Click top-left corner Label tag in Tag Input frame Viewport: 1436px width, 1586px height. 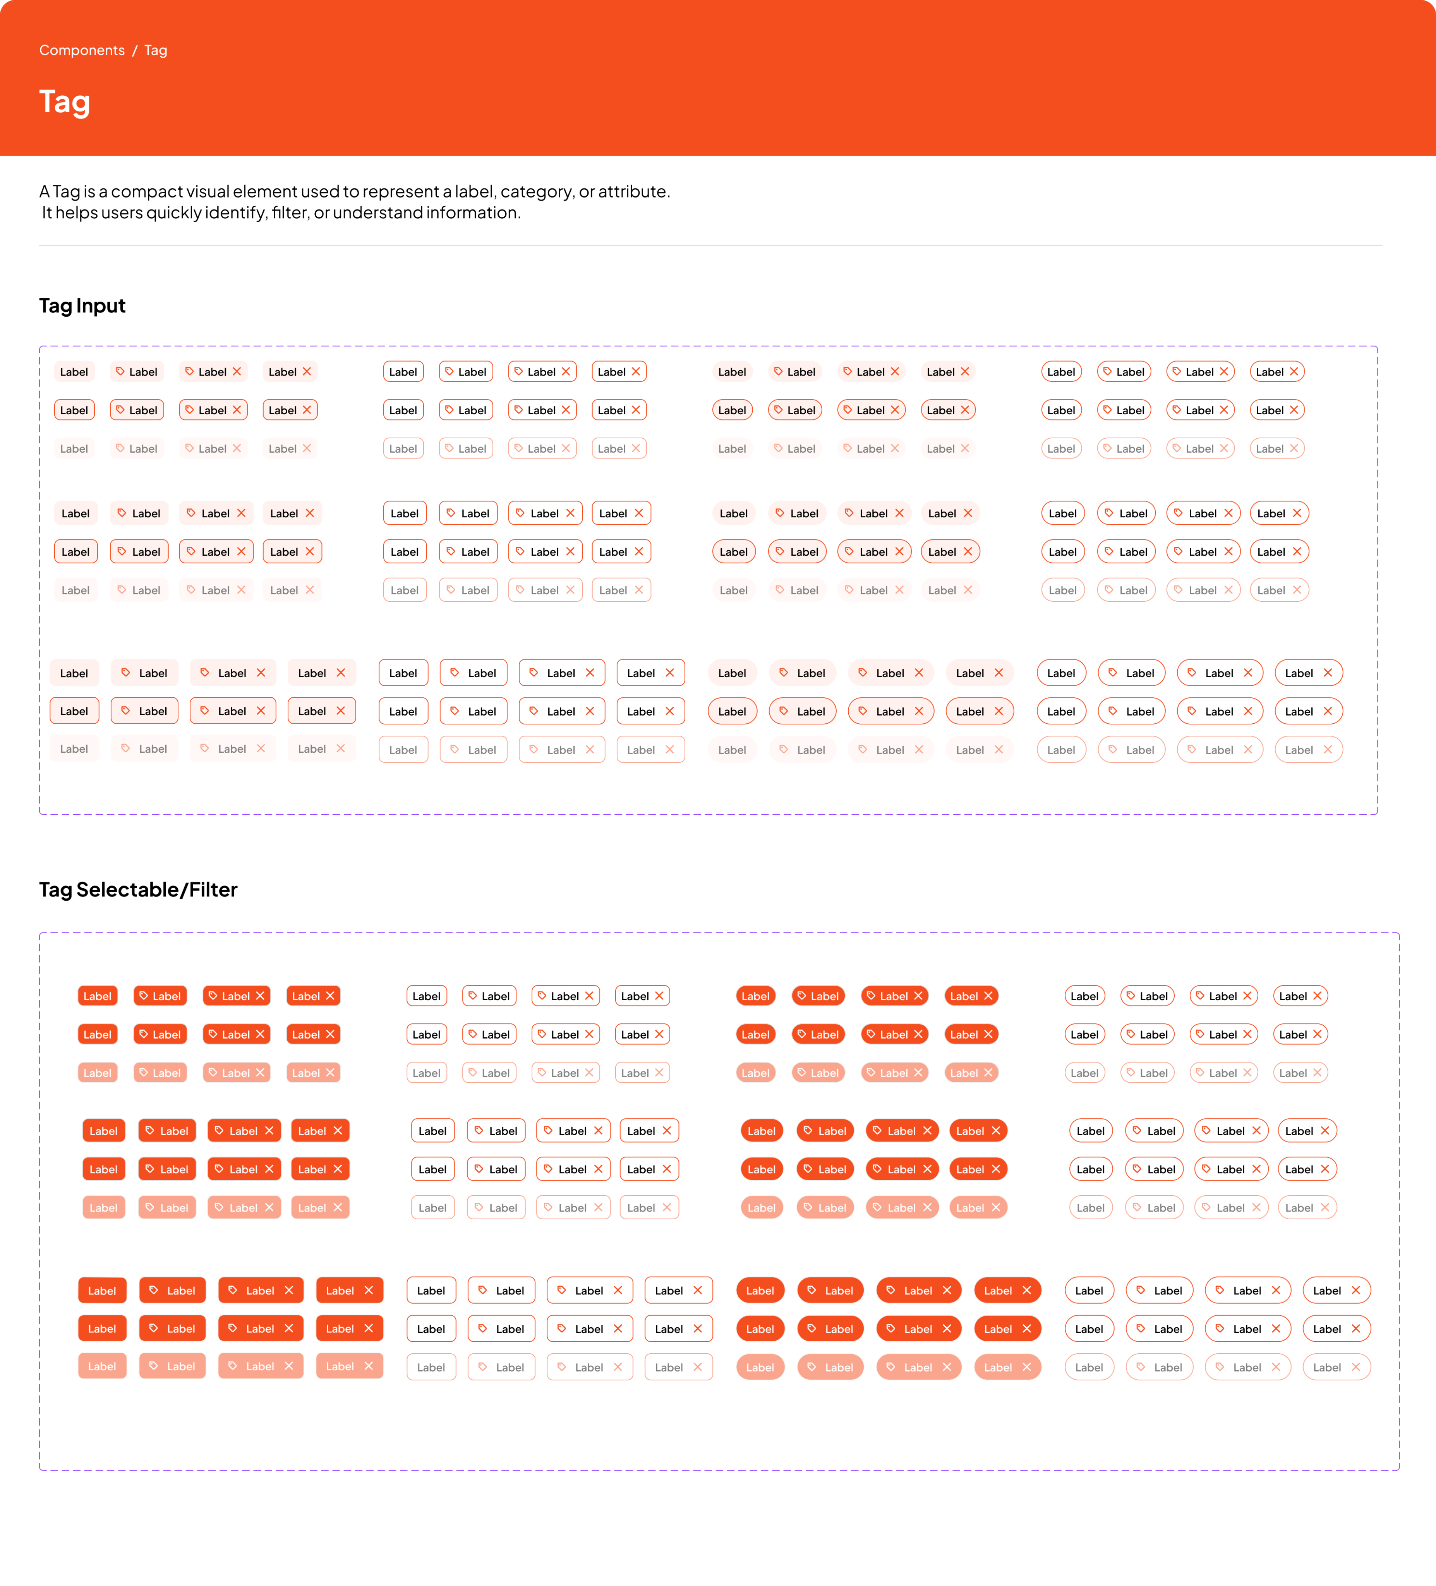pos(74,372)
